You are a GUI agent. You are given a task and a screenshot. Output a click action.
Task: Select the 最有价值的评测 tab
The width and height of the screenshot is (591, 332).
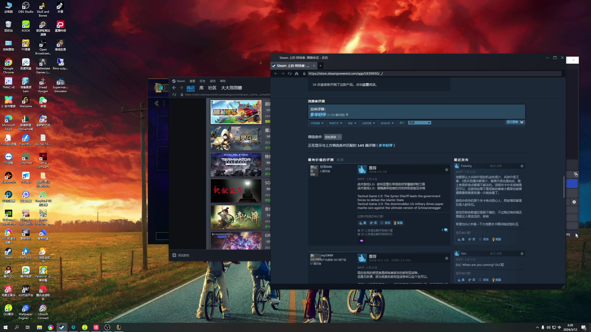point(320,160)
